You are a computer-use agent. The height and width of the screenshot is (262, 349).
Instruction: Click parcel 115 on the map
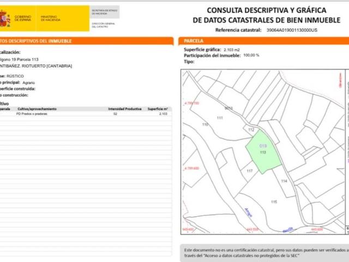[x=273, y=202]
